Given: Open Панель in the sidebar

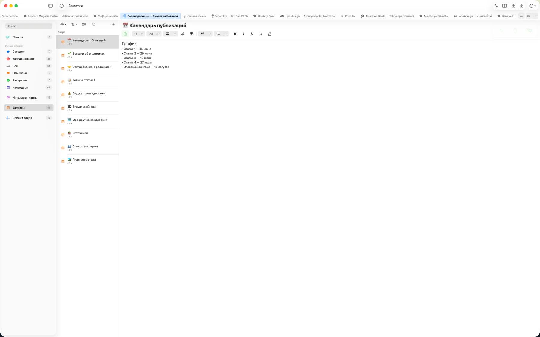Looking at the screenshot, I should tap(28, 37).
